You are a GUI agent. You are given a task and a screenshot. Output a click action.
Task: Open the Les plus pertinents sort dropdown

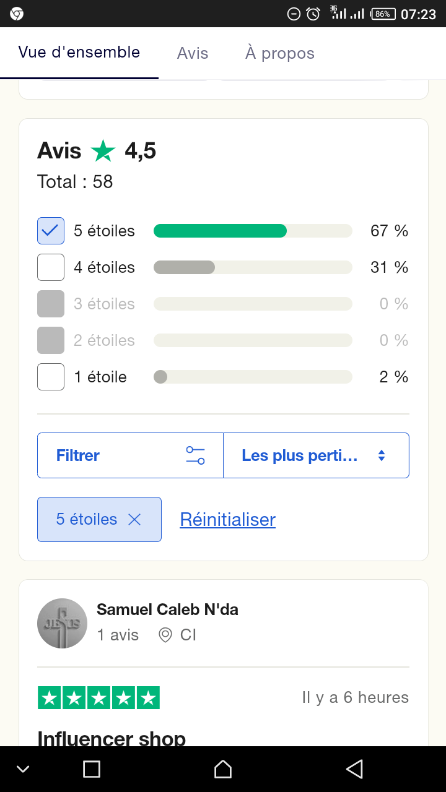[x=300, y=455]
